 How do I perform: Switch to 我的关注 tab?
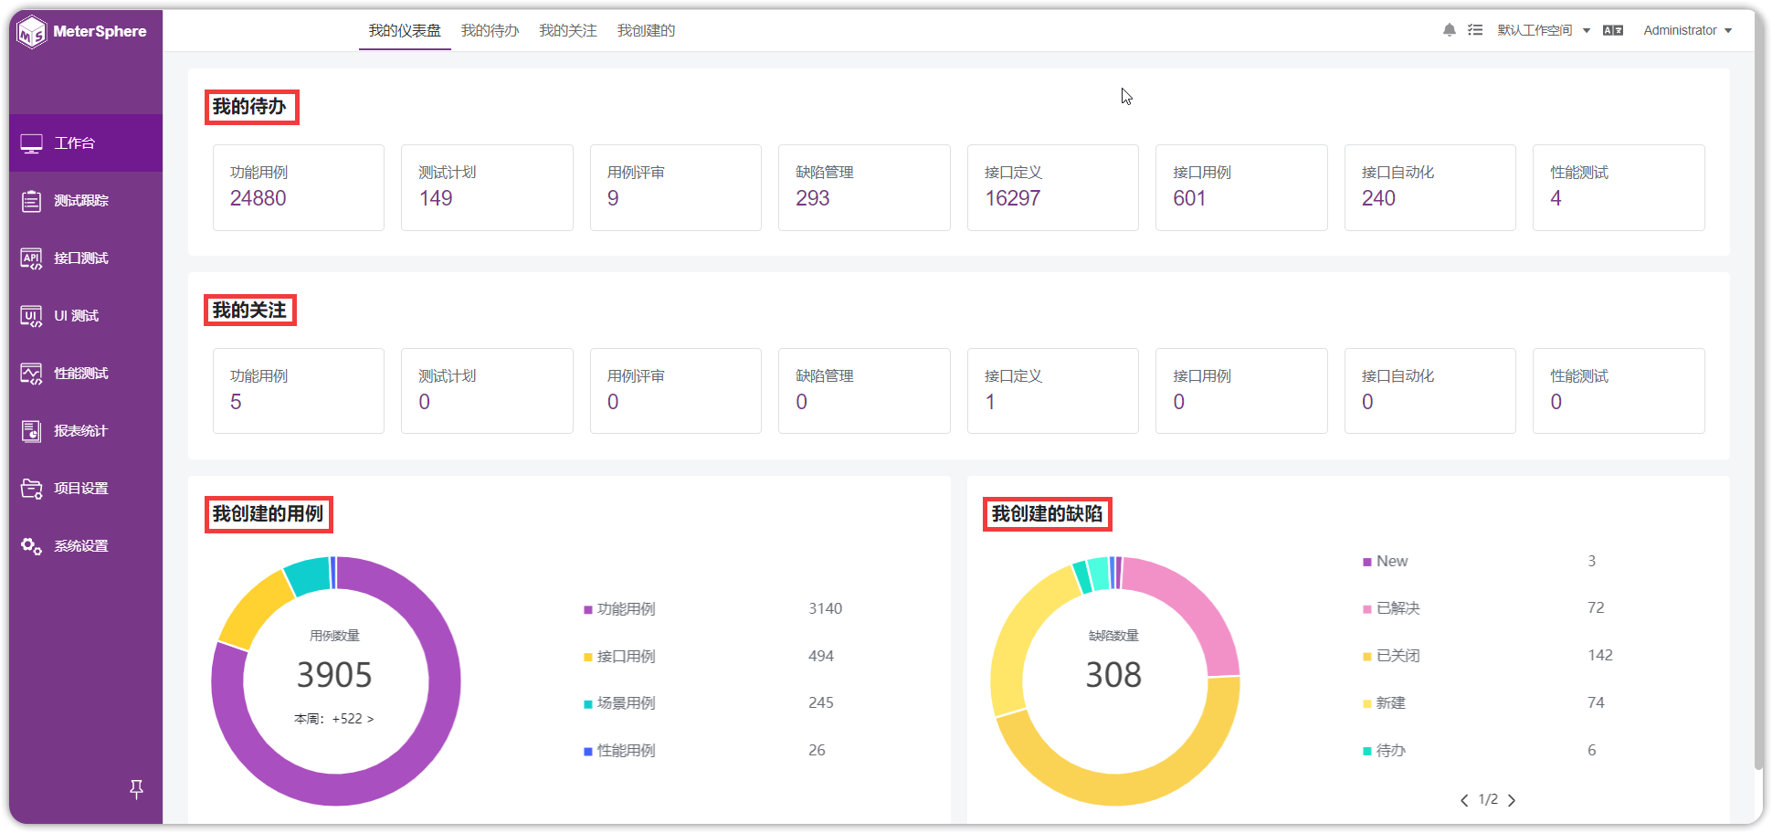[x=568, y=31]
